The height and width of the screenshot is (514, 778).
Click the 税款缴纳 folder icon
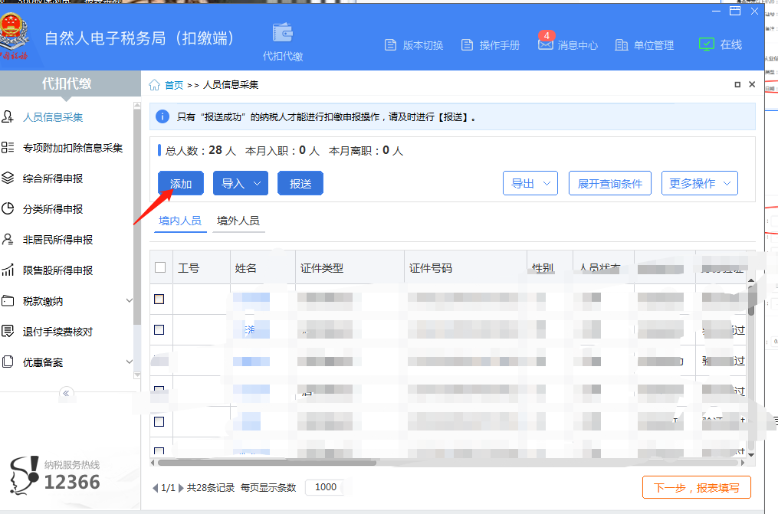[8, 301]
